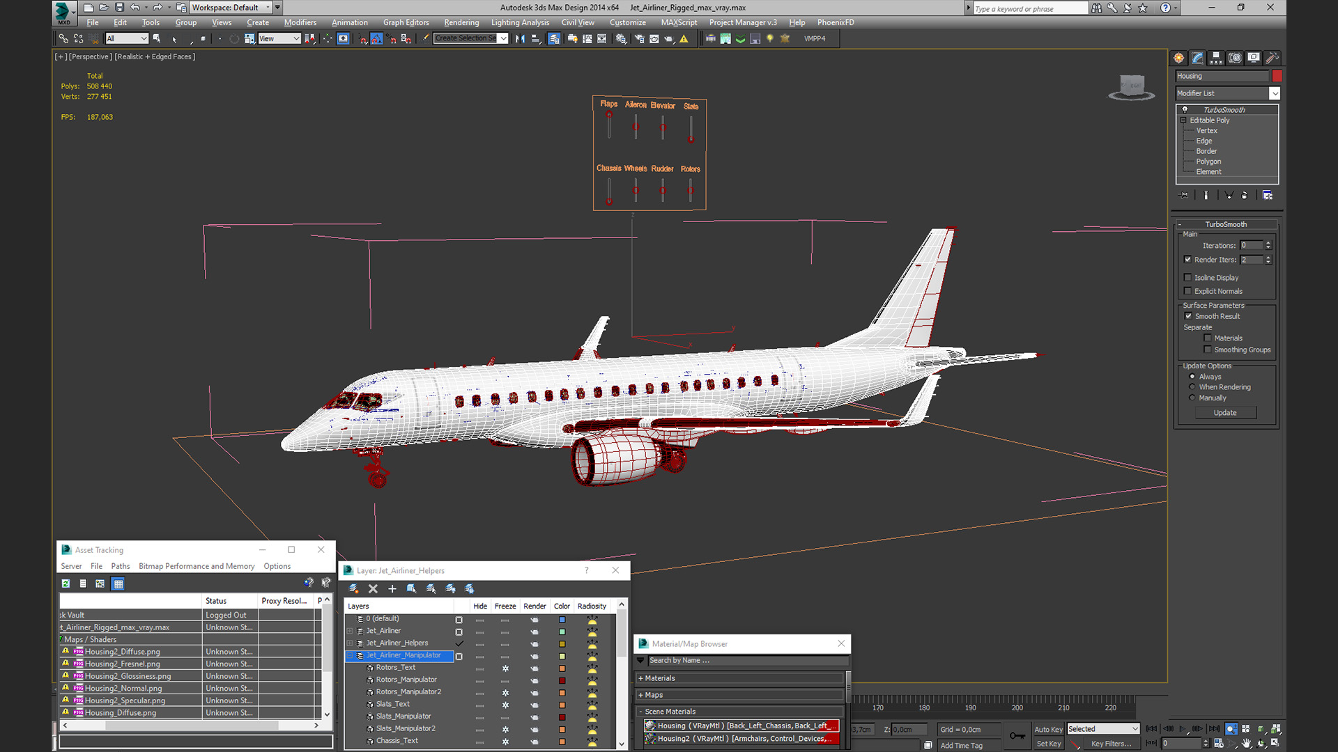Open Paths menu in Asset Tracking

[x=121, y=566]
